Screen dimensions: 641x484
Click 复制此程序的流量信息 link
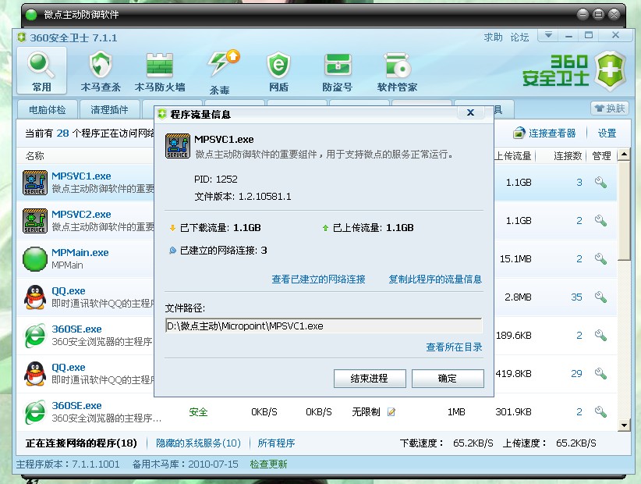click(x=435, y=279)
